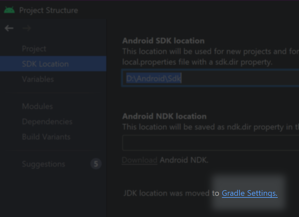Open the Gradle Settings link
The width and height of the screenshot is (299, 217).
(249, 193)
